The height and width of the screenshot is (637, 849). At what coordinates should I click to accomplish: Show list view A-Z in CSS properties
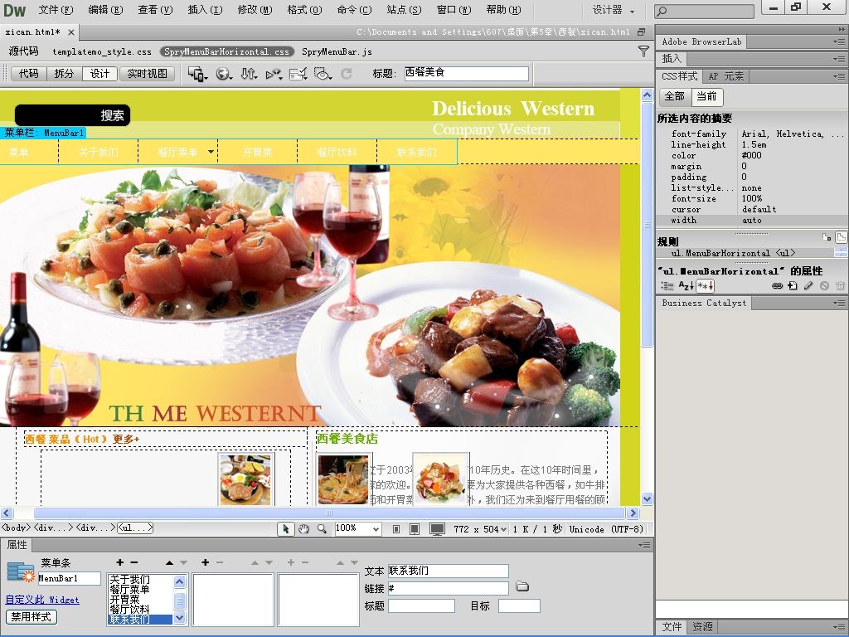(x=686, y=285)
